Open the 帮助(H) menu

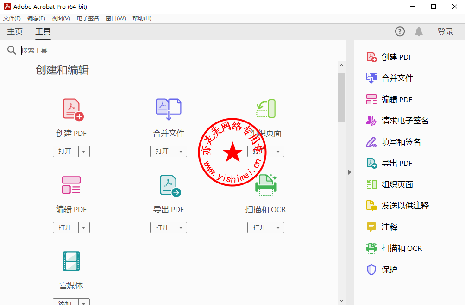tap(142, 18)
